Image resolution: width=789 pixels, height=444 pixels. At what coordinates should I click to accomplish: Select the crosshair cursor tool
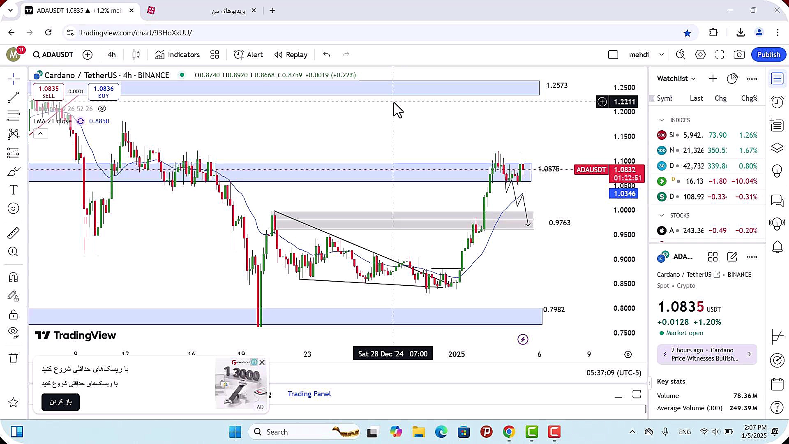click(x=14, y=79)
